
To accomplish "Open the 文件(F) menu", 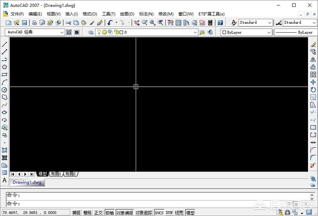I will pos(17,14).
